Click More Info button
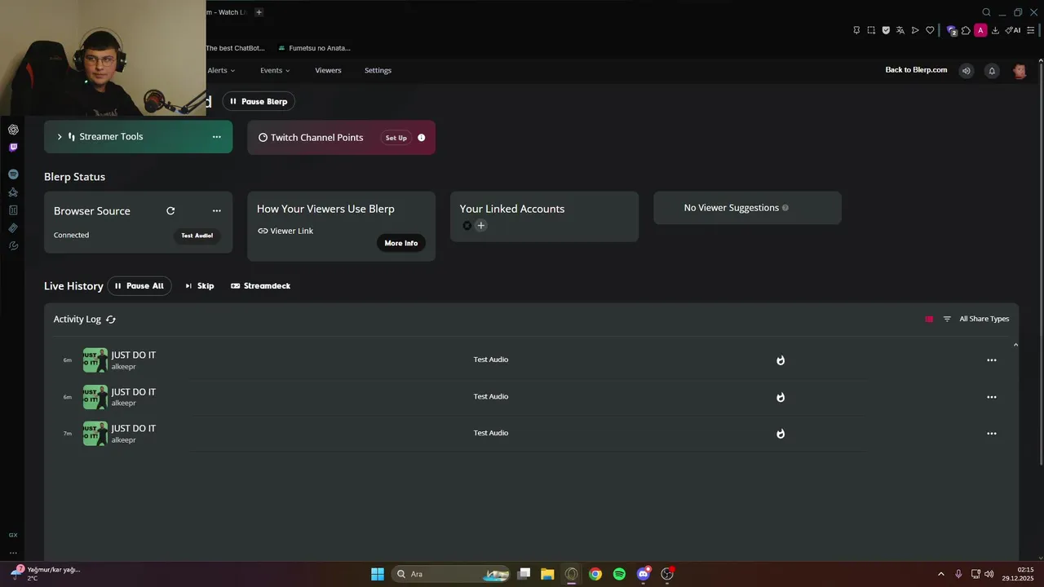Screen dimensions: 1044x587 tap(400, 243)
